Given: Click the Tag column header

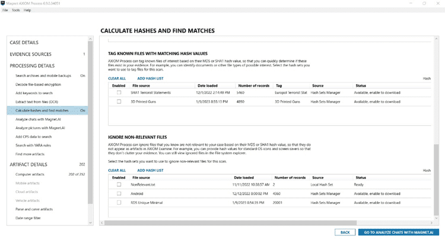Looking at the screenshot, I should click(279, 85).
